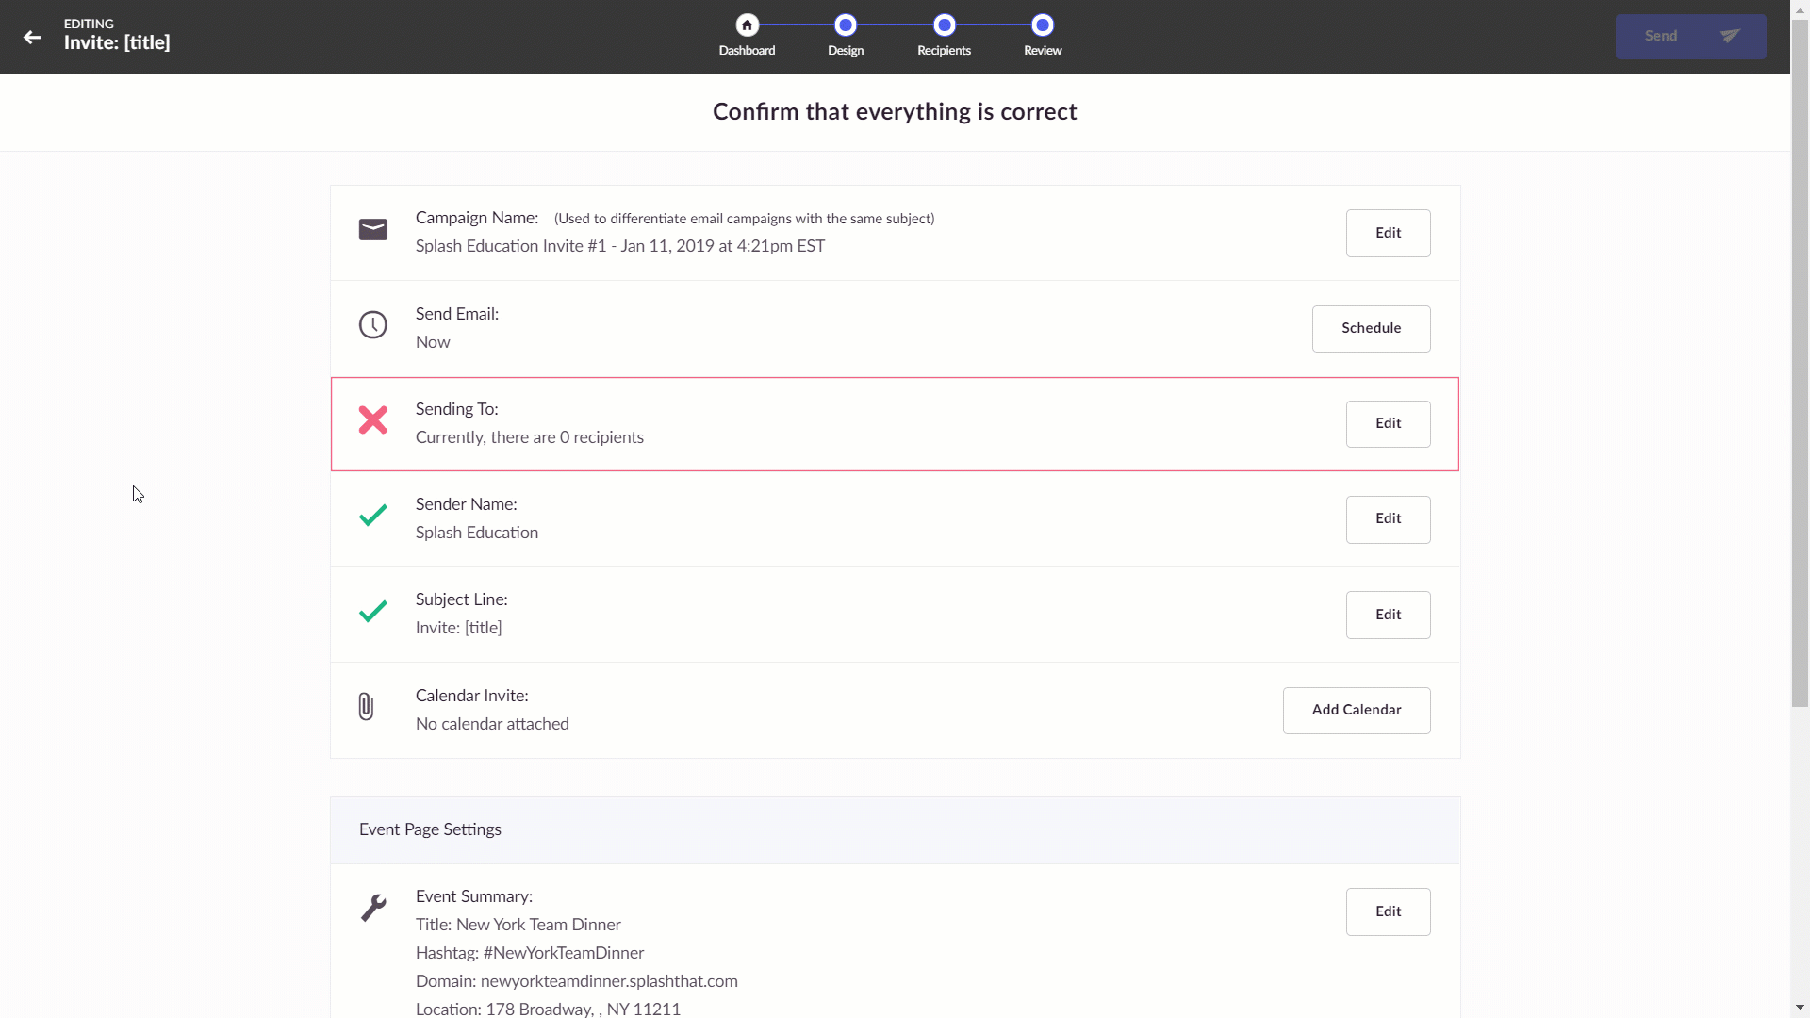Edit the Sender Name
This screenshot has width=1810, height=1018.
1388,518
